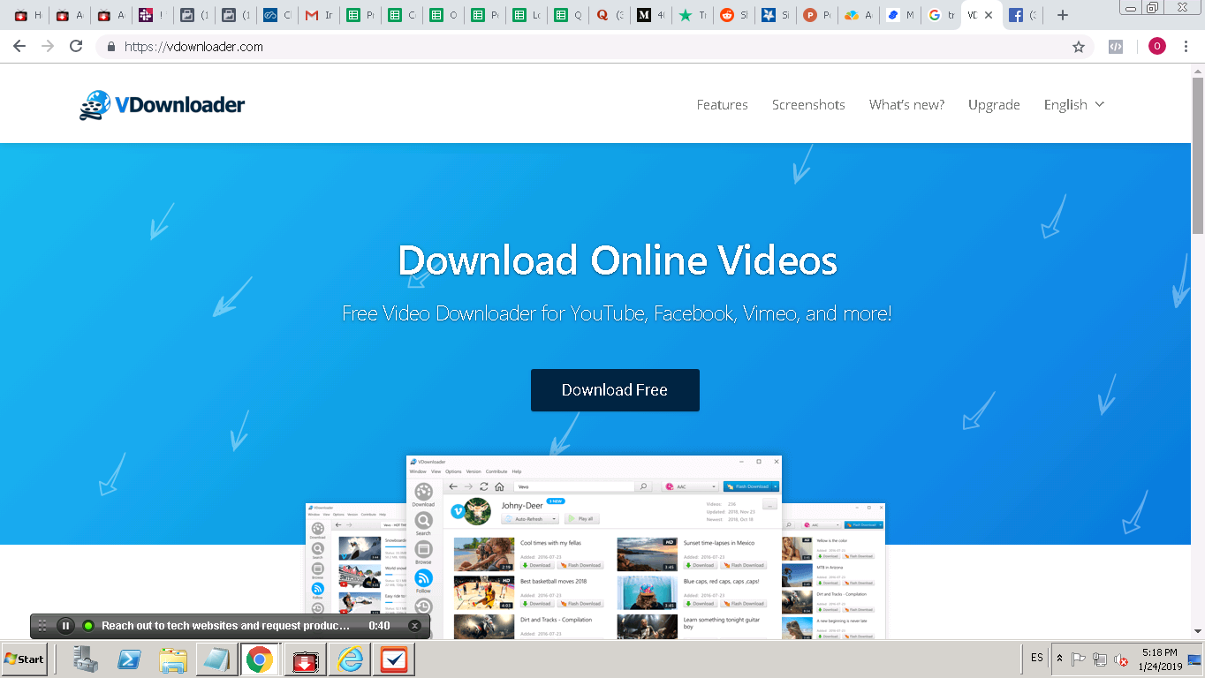Open the Chrome profile avatar

(x=1157, y=47)
